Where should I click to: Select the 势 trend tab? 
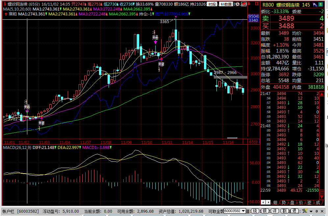coord(284,202)
